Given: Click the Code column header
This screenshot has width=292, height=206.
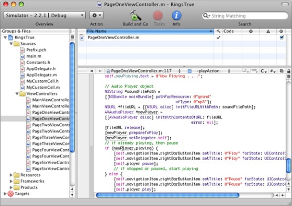Looking at the screenshot, I should tap(232, 31).
